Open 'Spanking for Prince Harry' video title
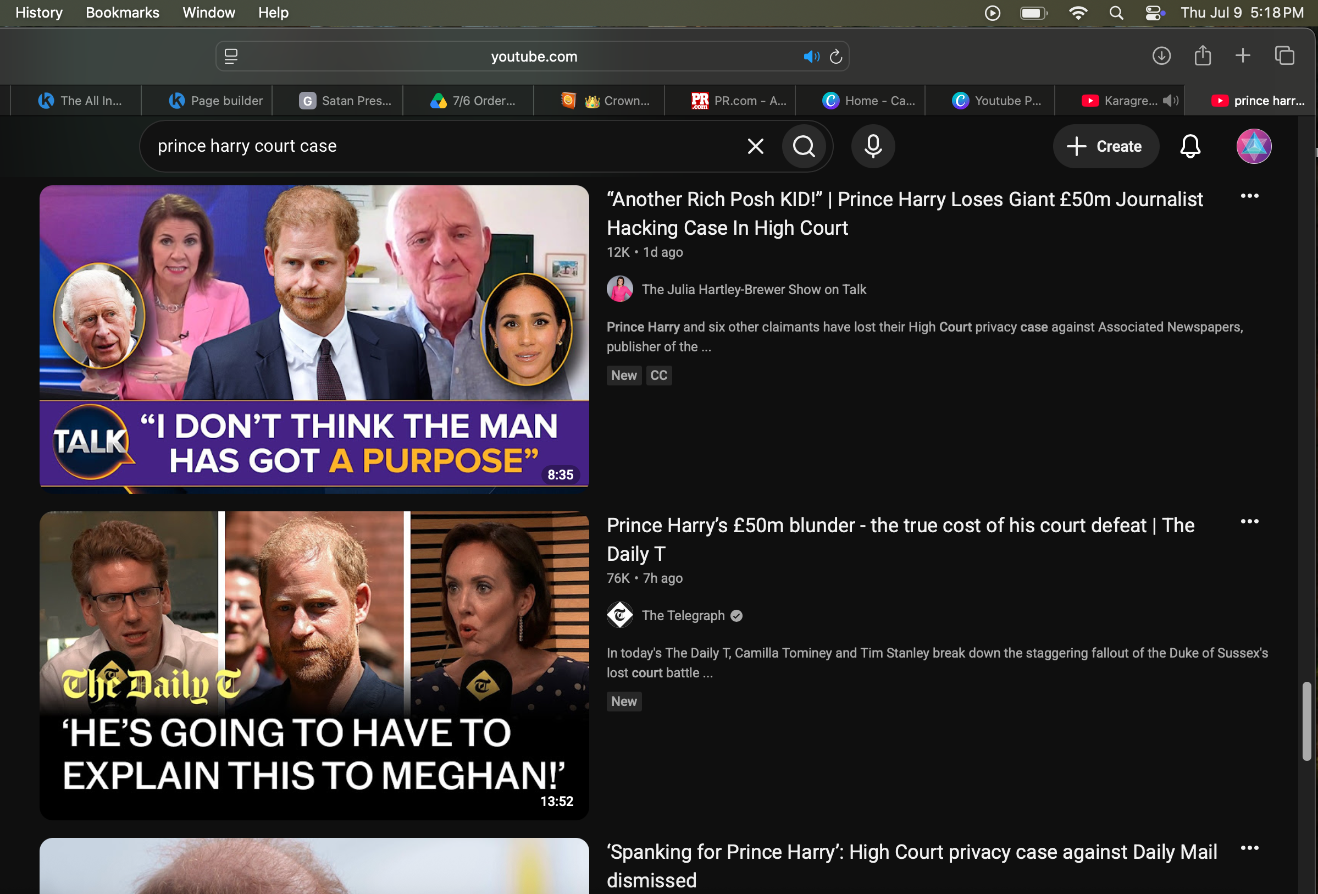1318x894 pixels. point(912,866)
